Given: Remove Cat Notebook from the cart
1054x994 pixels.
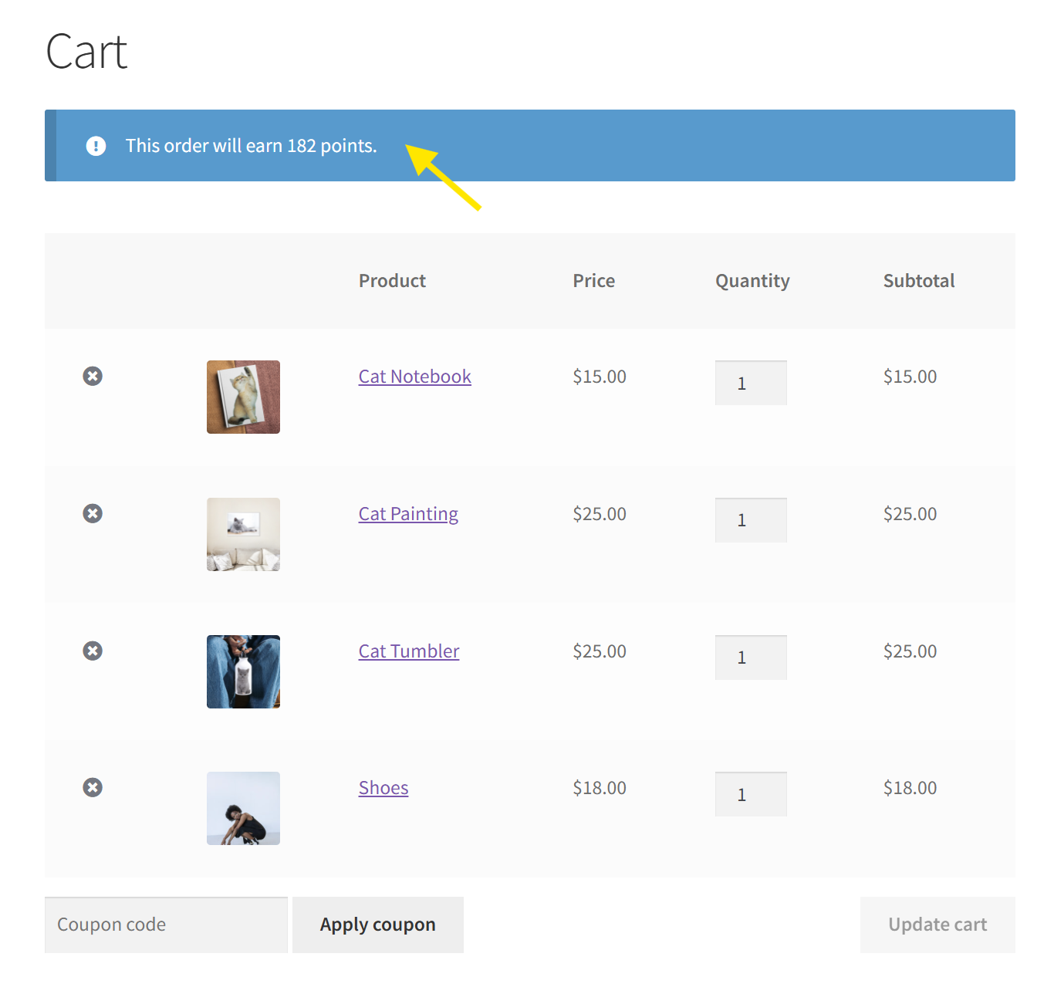Looking at the screenshot, I should [x=93, y=376].
